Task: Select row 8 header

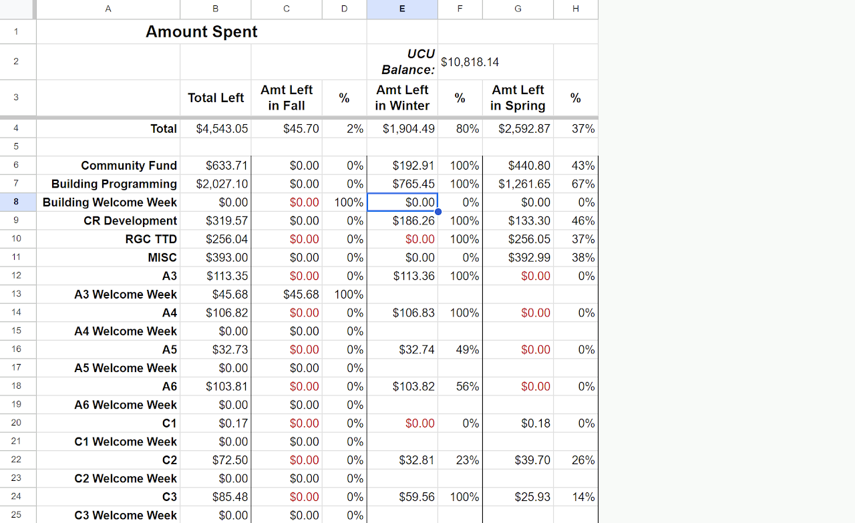Action: coord(17,202)
